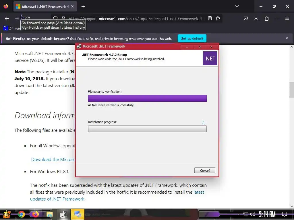
Task: Click the Download the Microsoft link
Action: tap(53, 159)
